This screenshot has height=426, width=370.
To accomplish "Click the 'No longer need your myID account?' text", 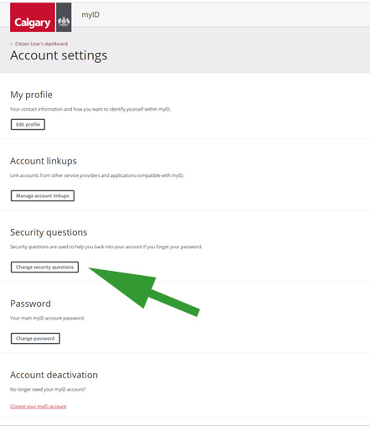I will tap(48, 389).
